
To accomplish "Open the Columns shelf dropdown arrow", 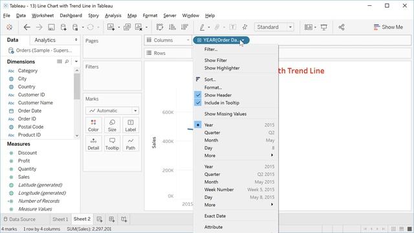I will pos(188,40).
